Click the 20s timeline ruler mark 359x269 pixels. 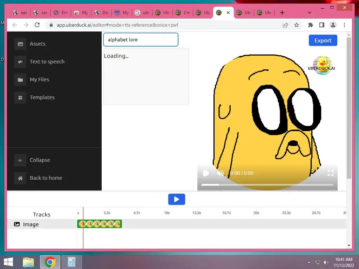[256, 213]
